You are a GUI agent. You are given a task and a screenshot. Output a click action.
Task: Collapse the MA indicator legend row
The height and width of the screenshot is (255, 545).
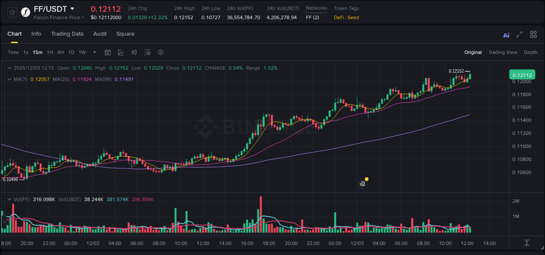pos(9,79)
